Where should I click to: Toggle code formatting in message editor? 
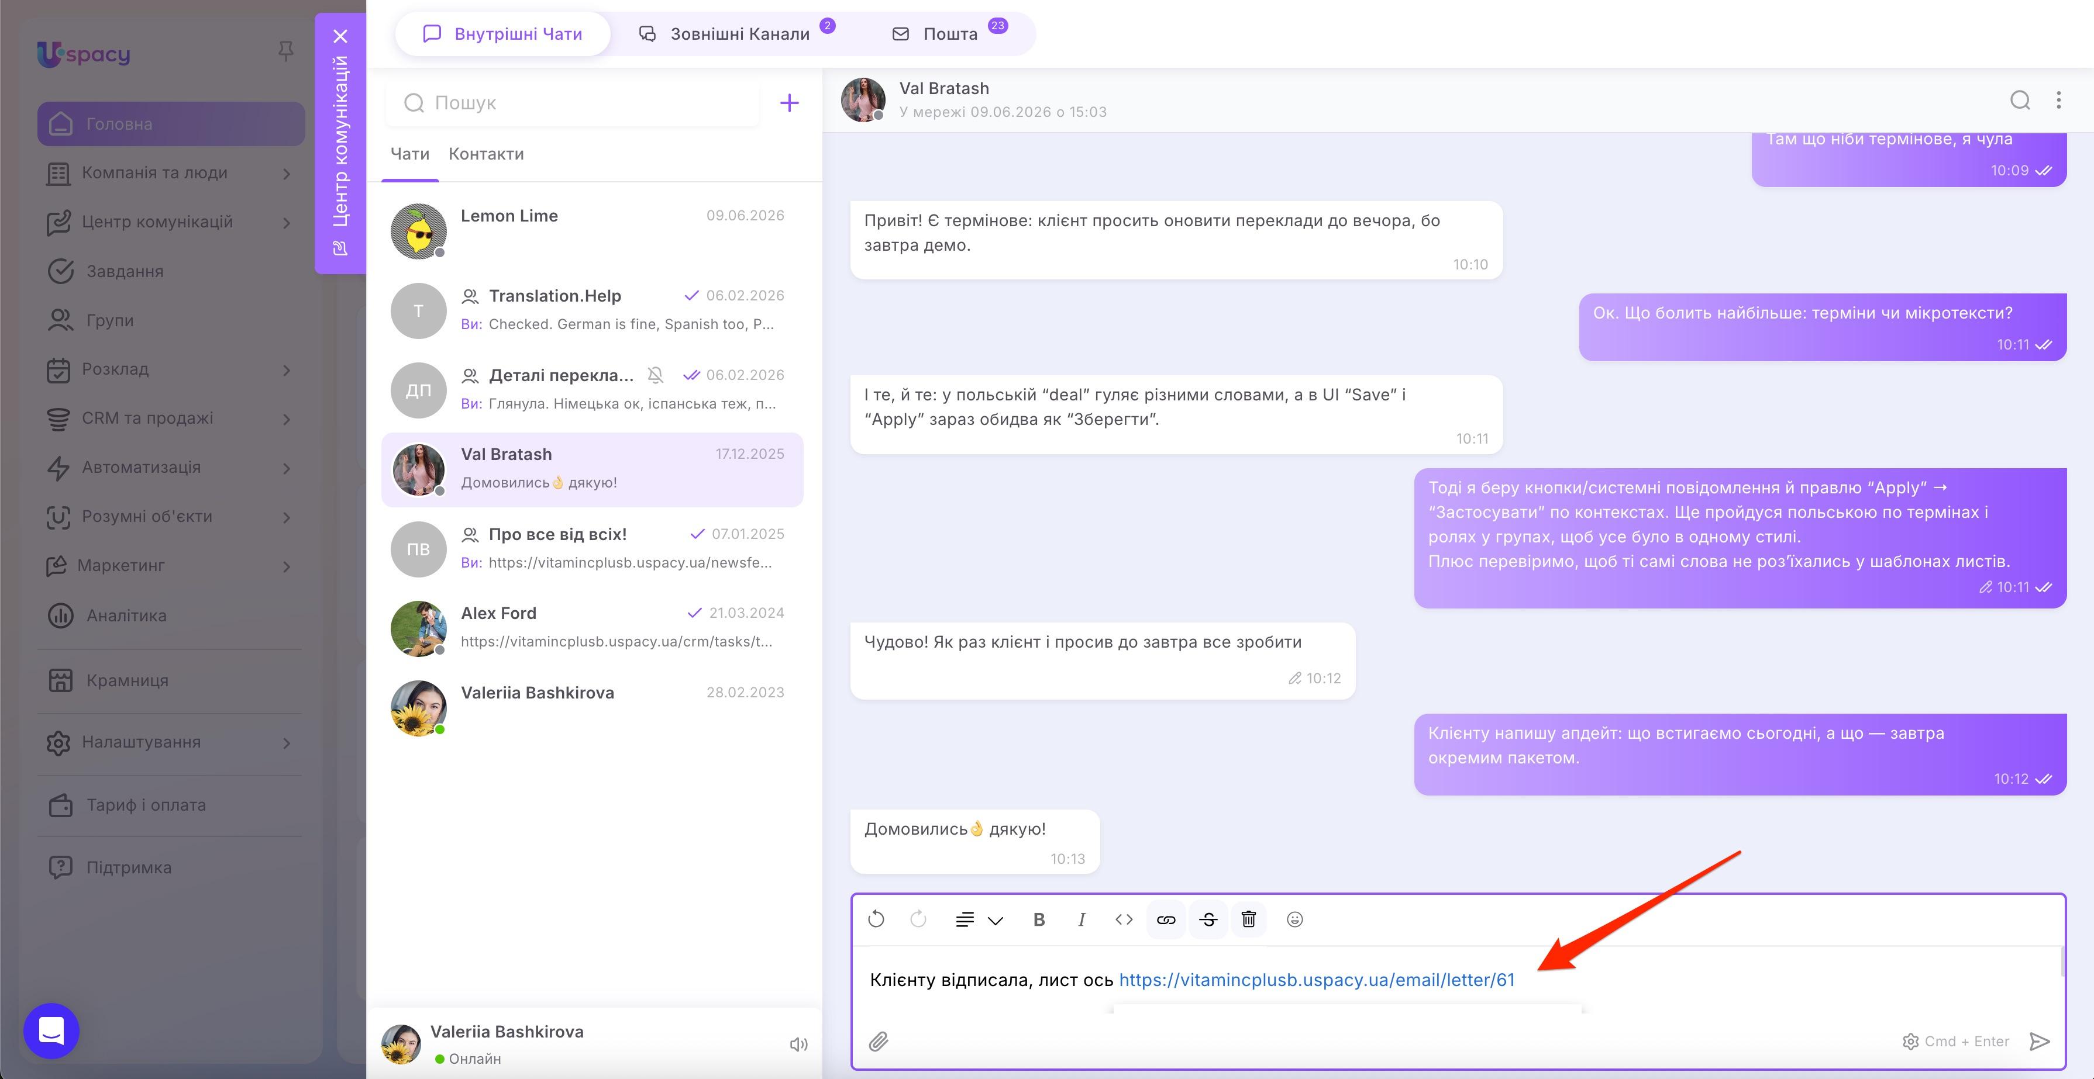click(x=1124, y=920)
